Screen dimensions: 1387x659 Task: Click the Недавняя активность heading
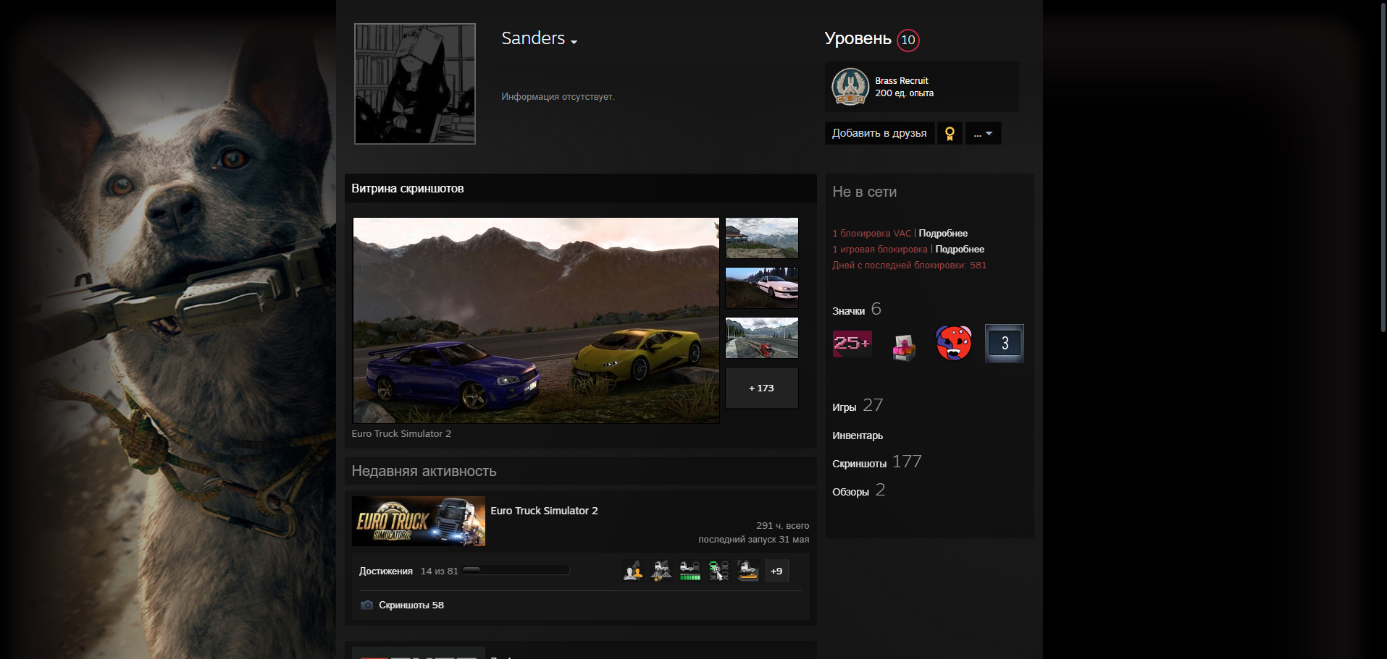pyautogui.click(x=424, y=471)
